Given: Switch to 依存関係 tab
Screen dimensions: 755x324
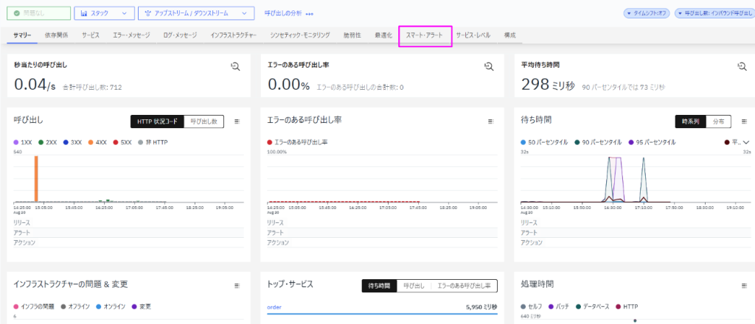Looking at the screenshot, I should 56,35.
